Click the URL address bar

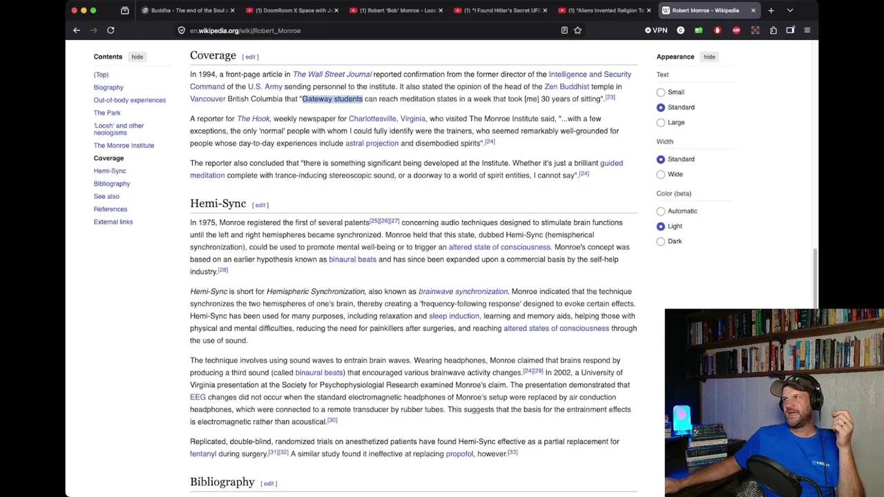[x=373, y=30]
